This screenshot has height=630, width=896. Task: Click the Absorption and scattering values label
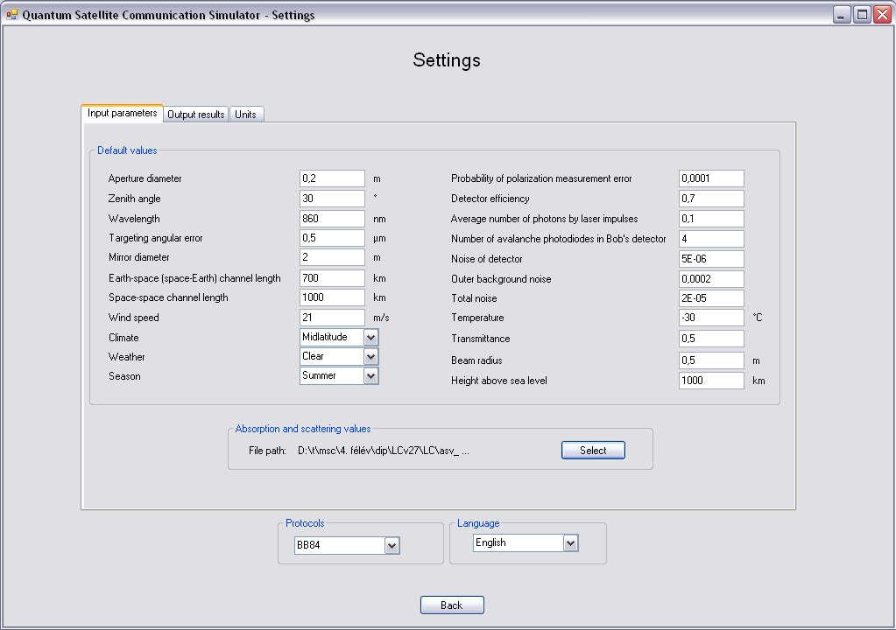pos(303,429)
